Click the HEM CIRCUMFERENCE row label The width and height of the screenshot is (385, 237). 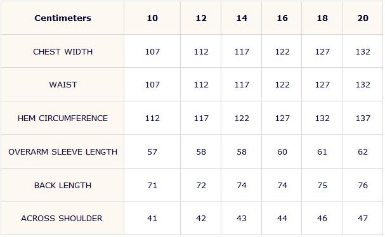63,118
